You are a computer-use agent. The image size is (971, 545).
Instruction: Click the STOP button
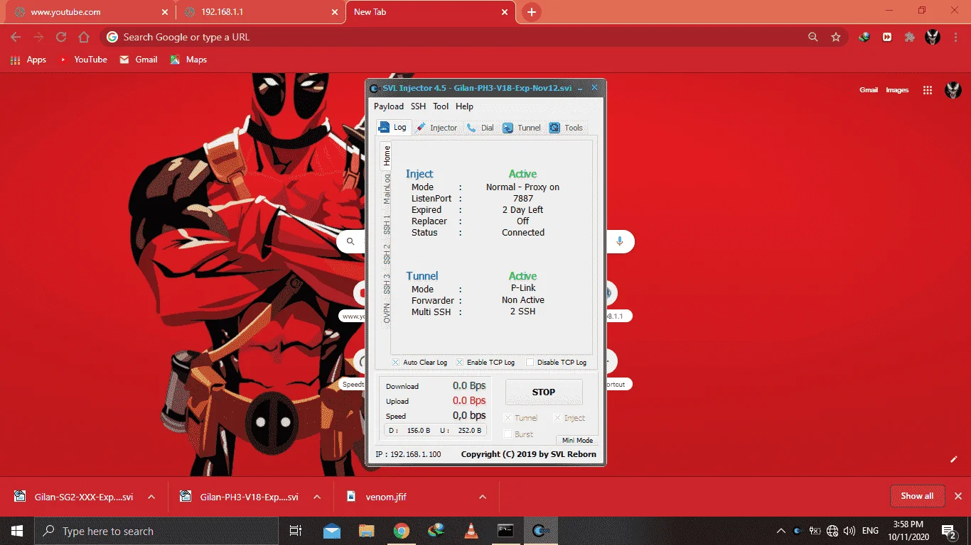pos(544,392)
